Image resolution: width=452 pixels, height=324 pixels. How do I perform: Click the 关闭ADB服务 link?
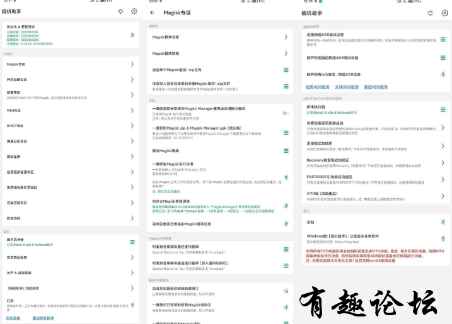(347, 87)
